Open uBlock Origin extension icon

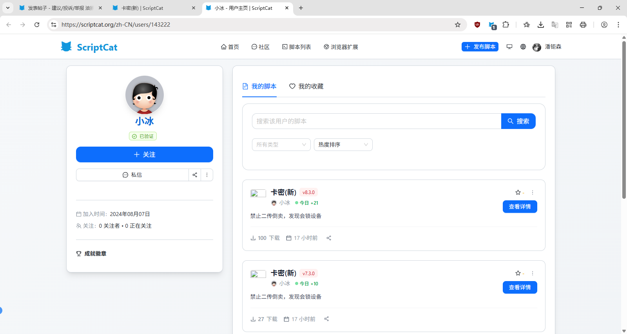click(x=477, y=25)
